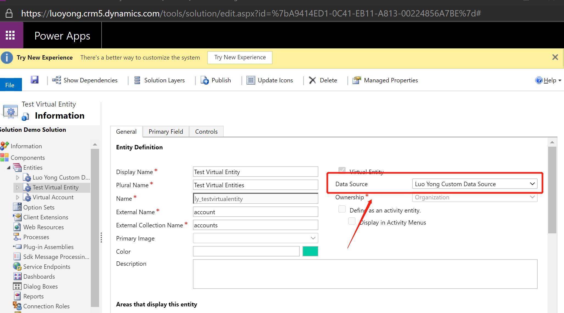This screenshot has height=313, width=564.
Task: Select Virtual Account entity in the tree
Action: click(x=53, y=197)
